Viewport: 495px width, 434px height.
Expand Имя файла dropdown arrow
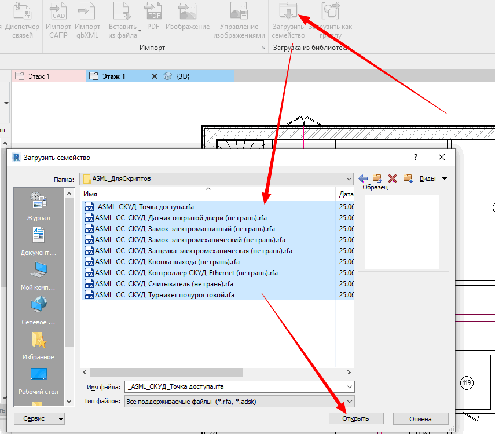pyautogui.click(x=350, y=386)
